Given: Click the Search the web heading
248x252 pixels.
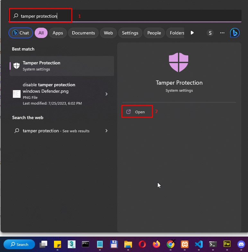Looking at the screenshot, I should 28,117.
